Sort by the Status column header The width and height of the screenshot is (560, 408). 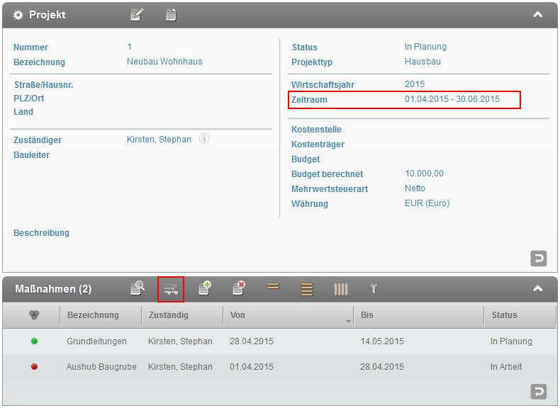click(504, 315)
